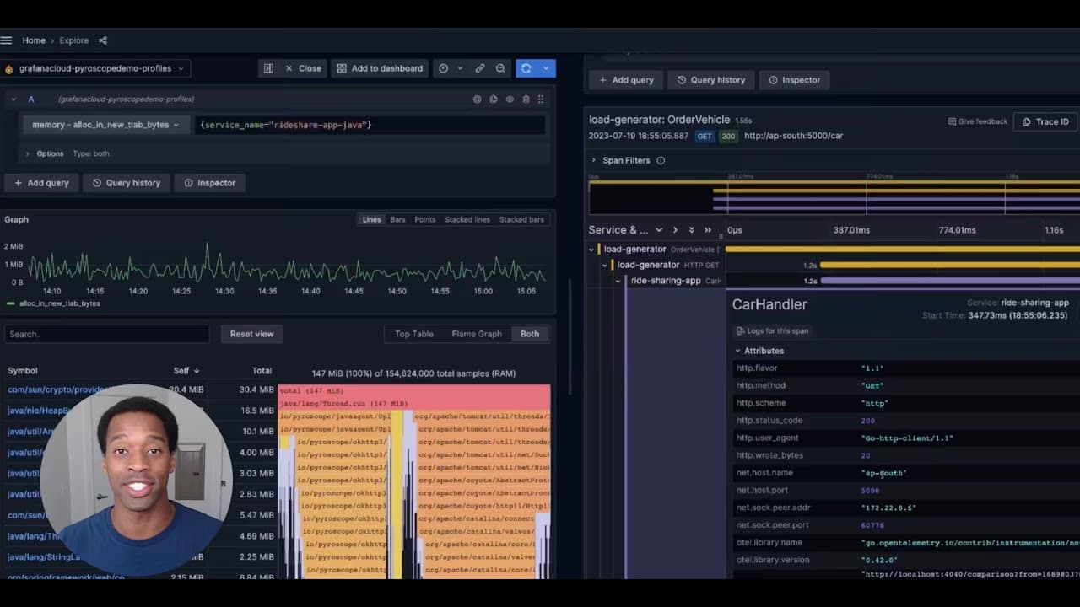Click the single chevron expand-one-level icon in the trace header
Screen dimensions: 1080x607
[x=675, y=230]
